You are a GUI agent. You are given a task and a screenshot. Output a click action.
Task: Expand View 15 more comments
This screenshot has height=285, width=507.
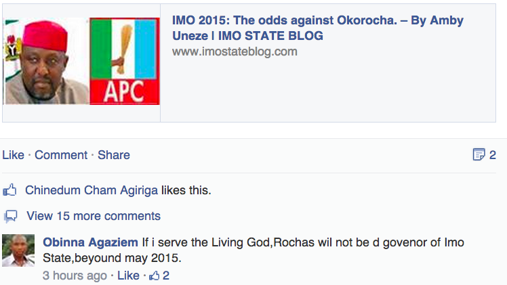point(94,217)
